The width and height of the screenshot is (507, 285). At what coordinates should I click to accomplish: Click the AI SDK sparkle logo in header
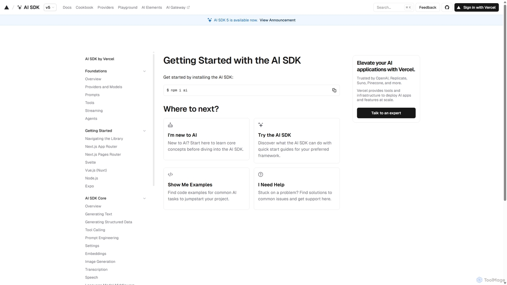coord(19,8)
